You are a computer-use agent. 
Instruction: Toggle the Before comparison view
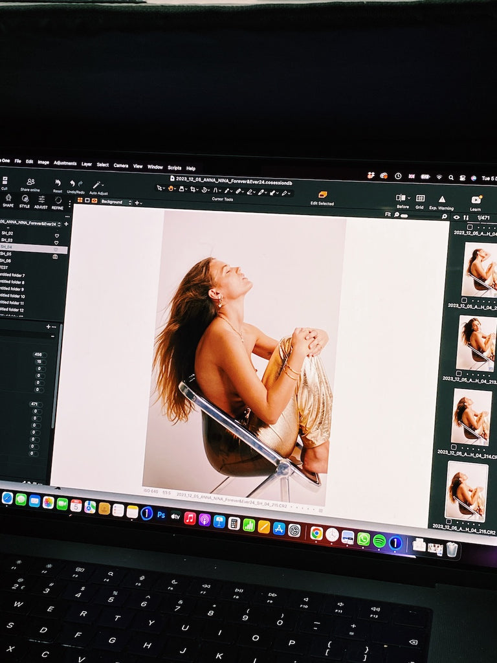pyautogui.click(x=400, y=197)
